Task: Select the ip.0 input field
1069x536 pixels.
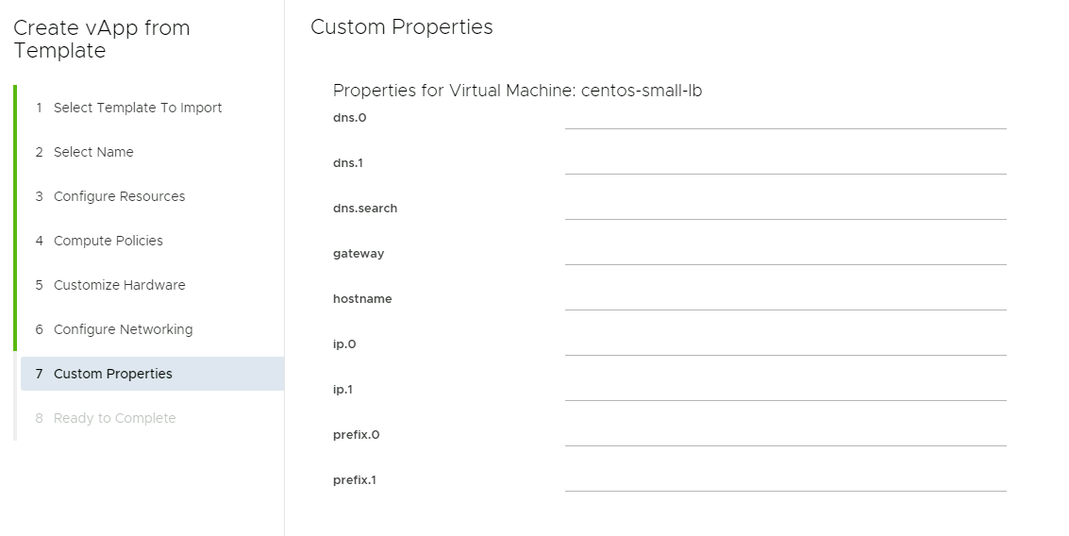Action: pyautogui.click(x=785, y=343)
